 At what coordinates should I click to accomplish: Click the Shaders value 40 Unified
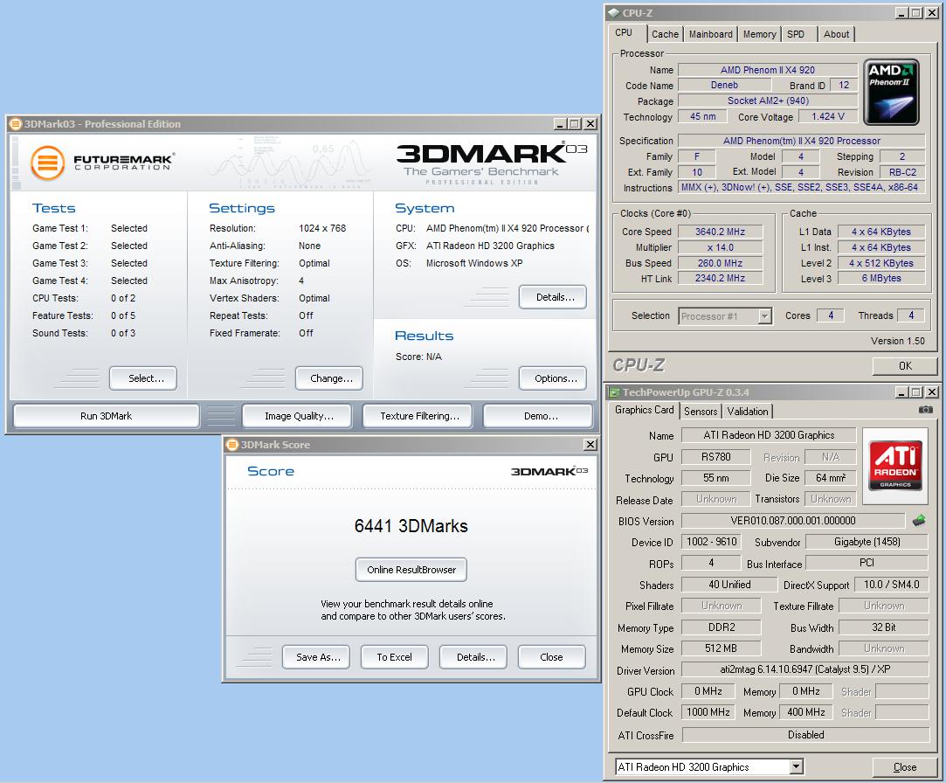[729, 585]
